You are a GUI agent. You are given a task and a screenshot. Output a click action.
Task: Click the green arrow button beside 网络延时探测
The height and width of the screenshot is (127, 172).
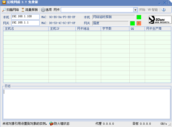(139, 17)
